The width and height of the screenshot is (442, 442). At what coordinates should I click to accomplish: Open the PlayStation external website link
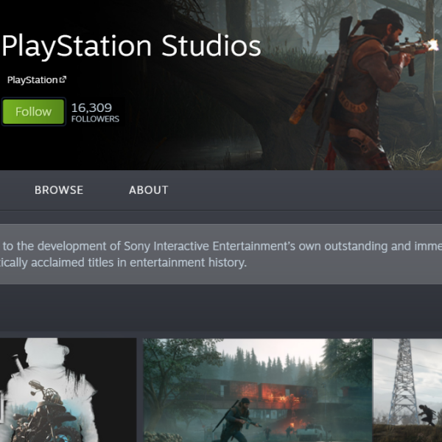(36, 80)
